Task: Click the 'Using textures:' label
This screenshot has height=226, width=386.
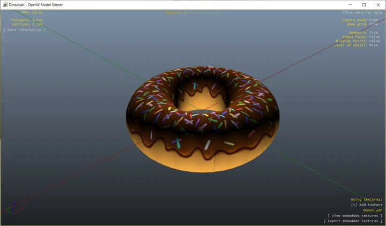Action: point(367,199)
